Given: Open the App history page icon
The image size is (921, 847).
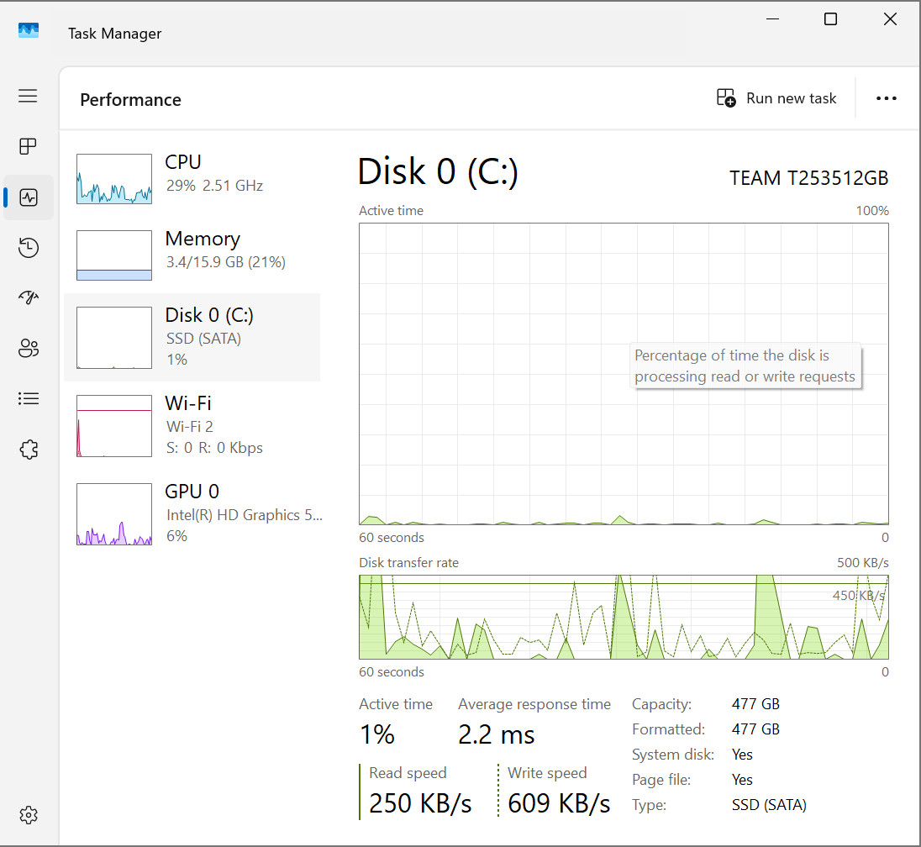Looking at the screenshot, I should point(29,247).
